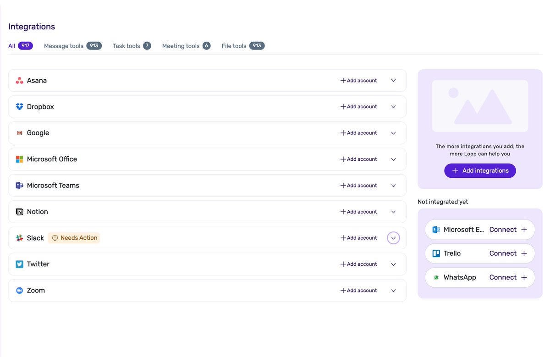This screenshot has width=550, height=357.
Task: Expand the Microsoft Office integration row
Action: 393,159
